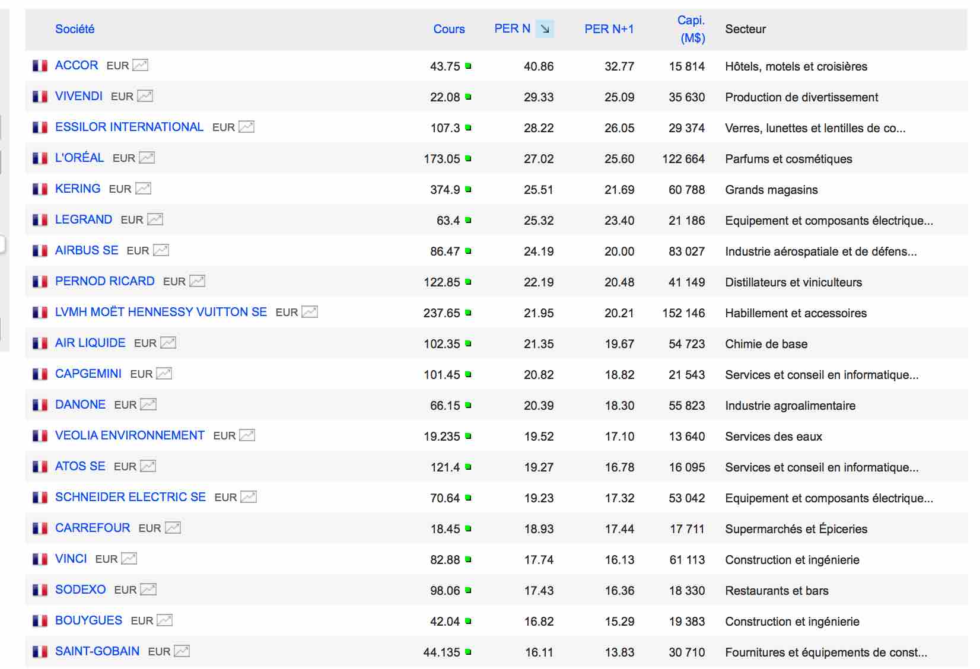This screenshot has width=980, height=669.
Task: Select the sector text 'Hôtels, motels et croisières'
Action: point(796,66)
